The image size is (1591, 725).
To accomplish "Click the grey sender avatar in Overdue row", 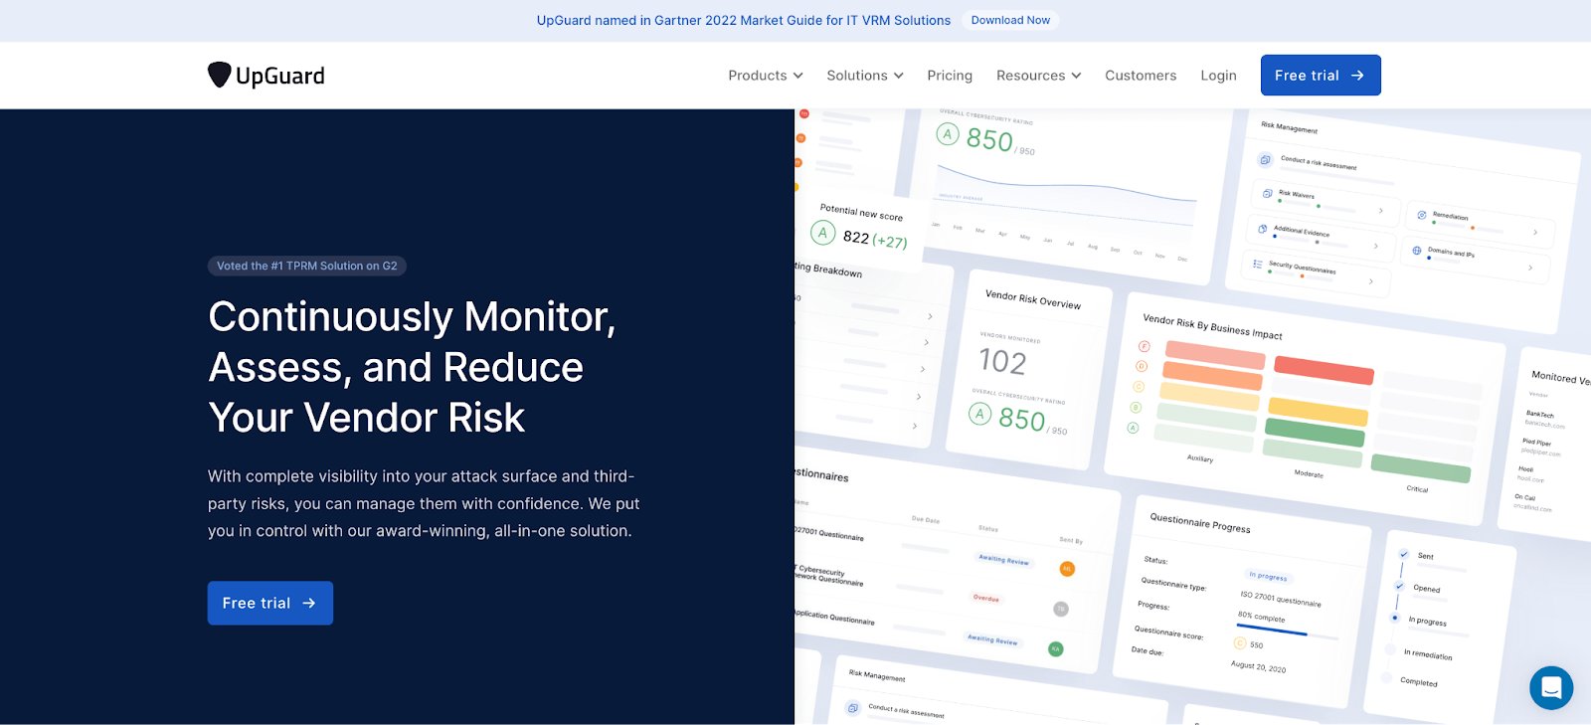I will (x=1061, y=609).
